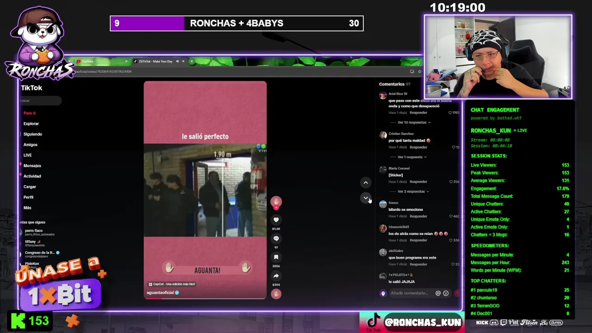Reply to irinasoria1661's comment
Image resolution: width=592 pixels, height=333 pixels.
click(x=418, y=240)
